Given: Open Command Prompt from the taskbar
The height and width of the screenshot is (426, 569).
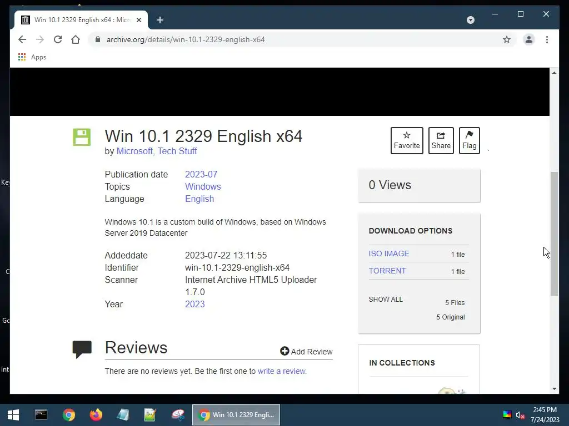Looking at the screenshot, I should [x=41, y=415].
